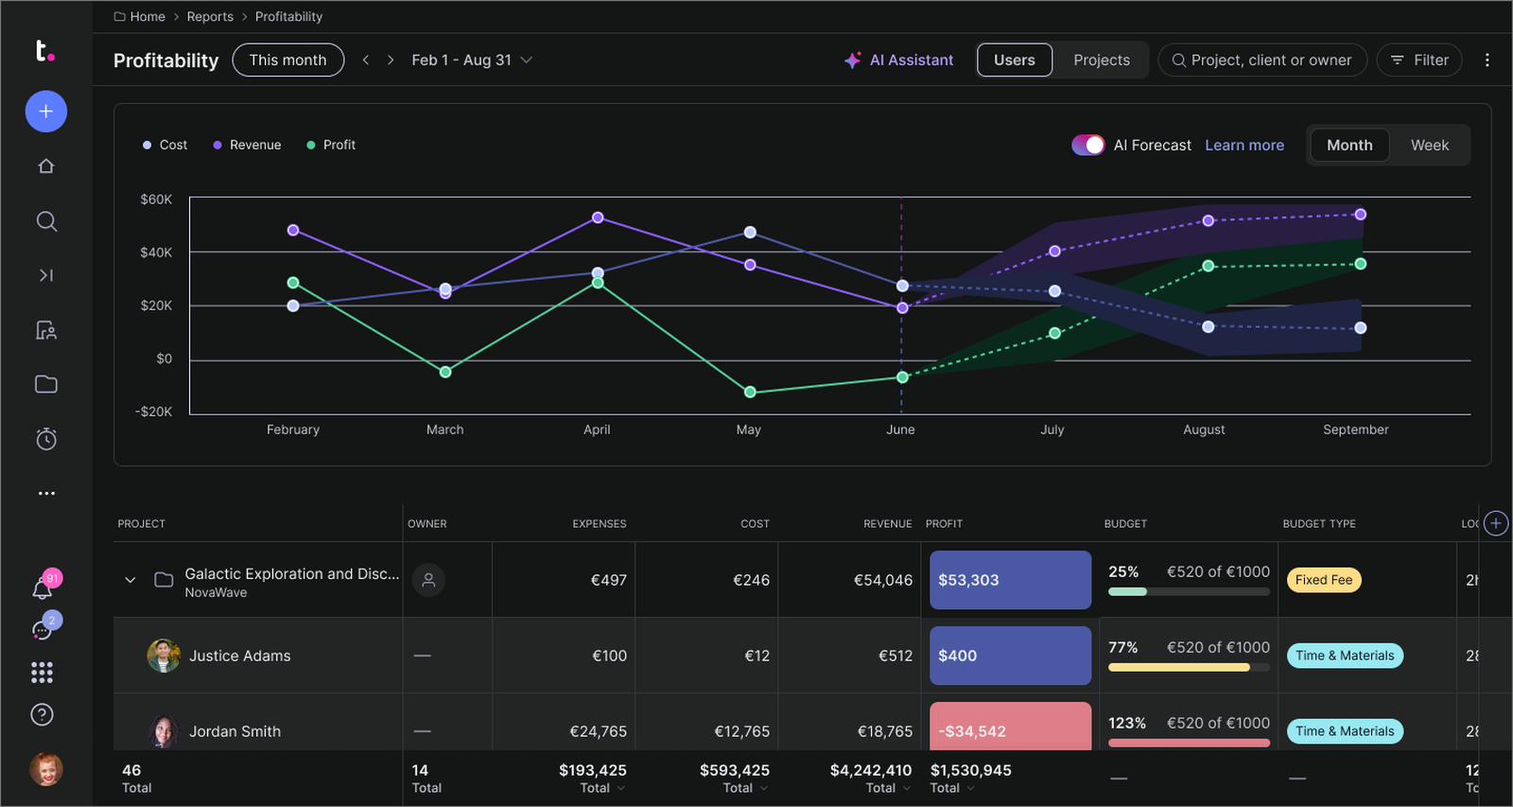
Task: Click the owner placeholder icon for Galactic Exploration
Action: click(x=428, y=580)
